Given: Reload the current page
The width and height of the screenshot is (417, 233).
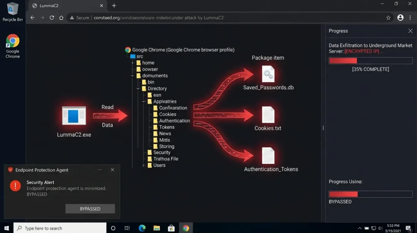Looking at the screenshot, I should tap(52, 18).
